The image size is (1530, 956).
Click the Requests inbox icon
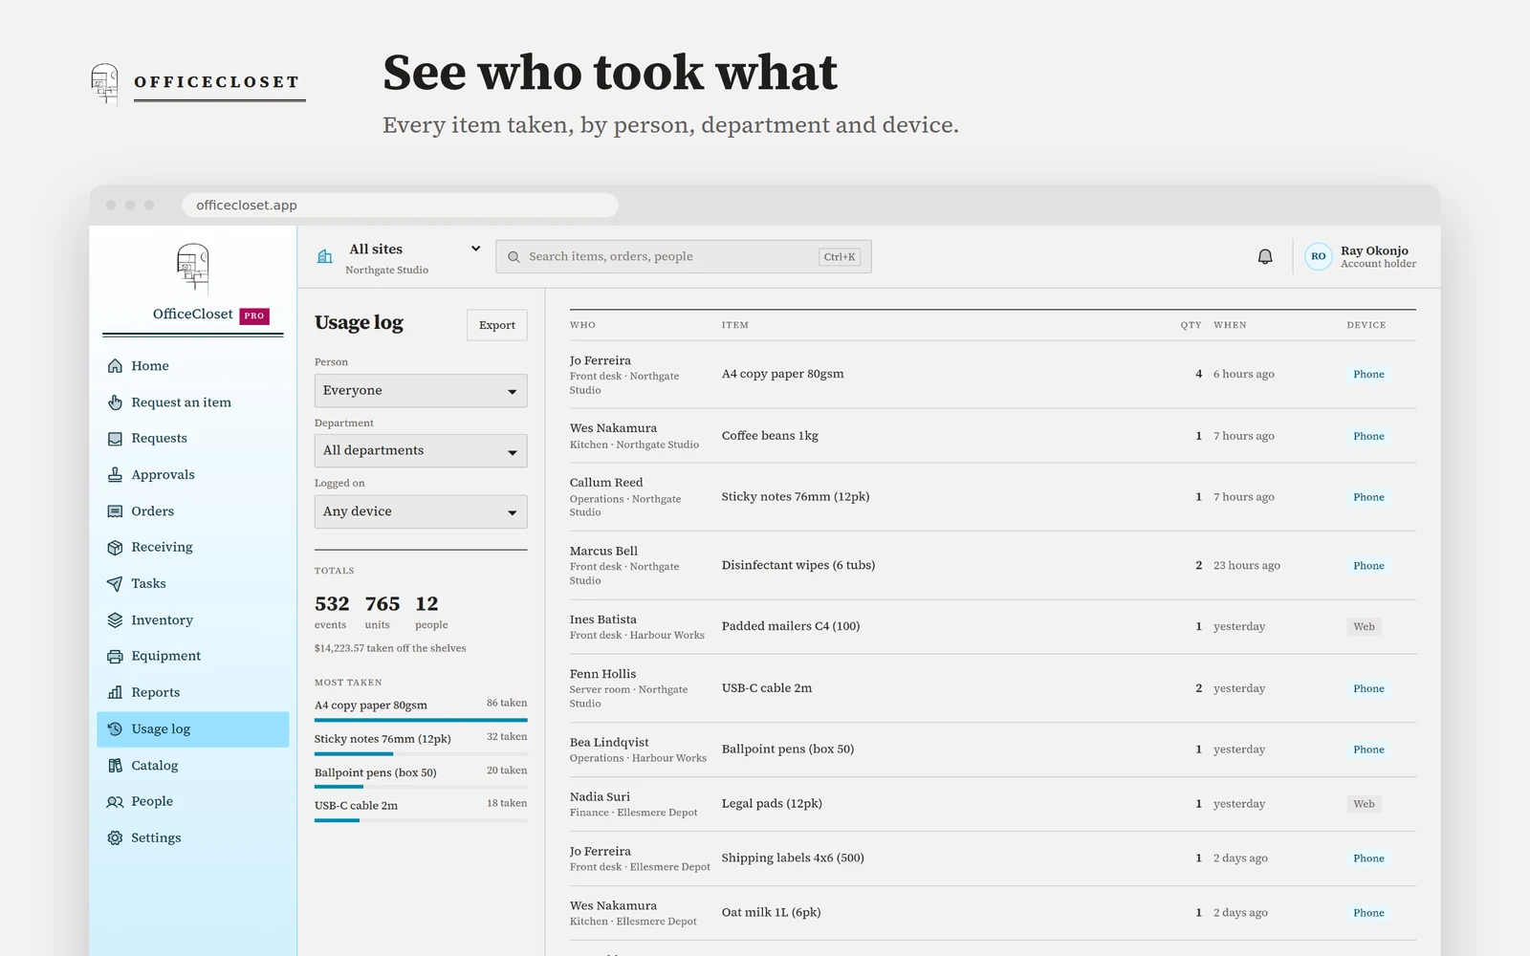115,439
